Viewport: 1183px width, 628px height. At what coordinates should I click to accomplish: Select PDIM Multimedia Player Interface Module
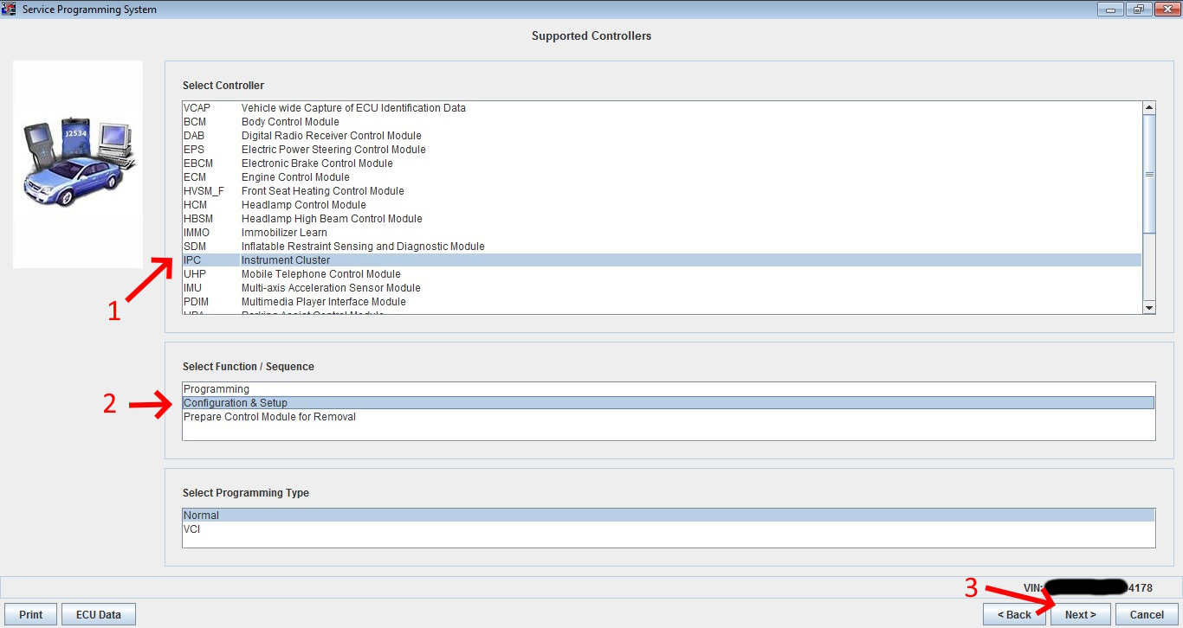(662, 302)
